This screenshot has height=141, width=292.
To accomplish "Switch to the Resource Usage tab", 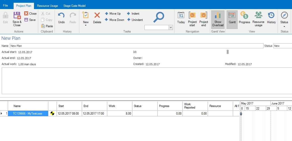I will (x=47, y=6).
